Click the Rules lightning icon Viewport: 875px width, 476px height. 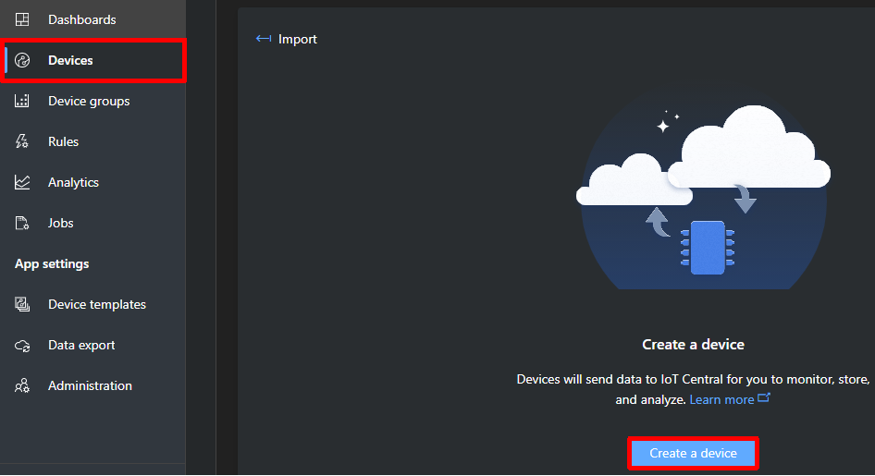(x=22, y=141)
